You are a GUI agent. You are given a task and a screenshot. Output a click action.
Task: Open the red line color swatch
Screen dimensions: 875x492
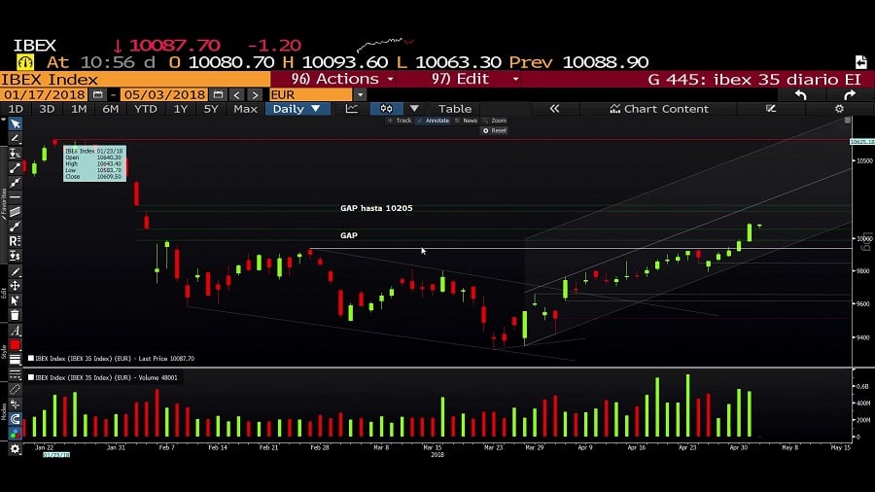click(x=15, y=345)
